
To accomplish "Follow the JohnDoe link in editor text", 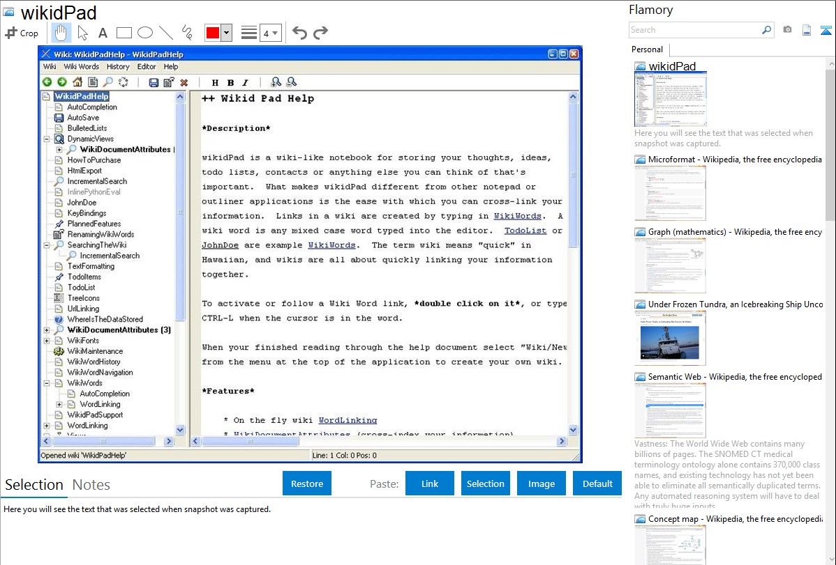I will 221,245.
